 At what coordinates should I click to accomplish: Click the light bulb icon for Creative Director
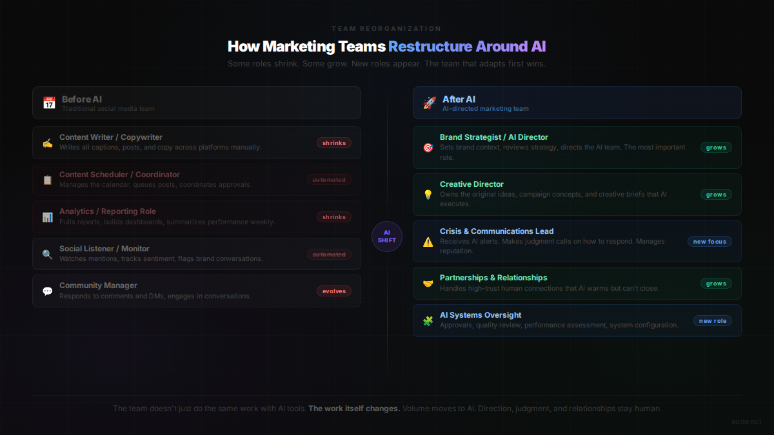tap(428, 195)
